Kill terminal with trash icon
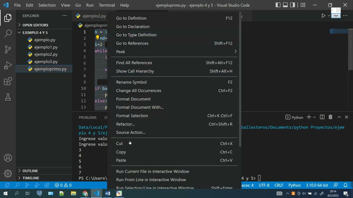 tap(330, 117)
